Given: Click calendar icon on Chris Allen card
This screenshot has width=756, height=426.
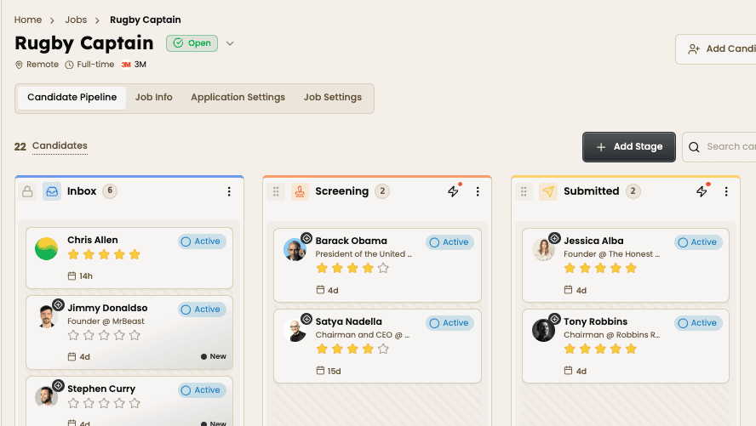Looking at the screenshot, I should [x=72, y=275].
